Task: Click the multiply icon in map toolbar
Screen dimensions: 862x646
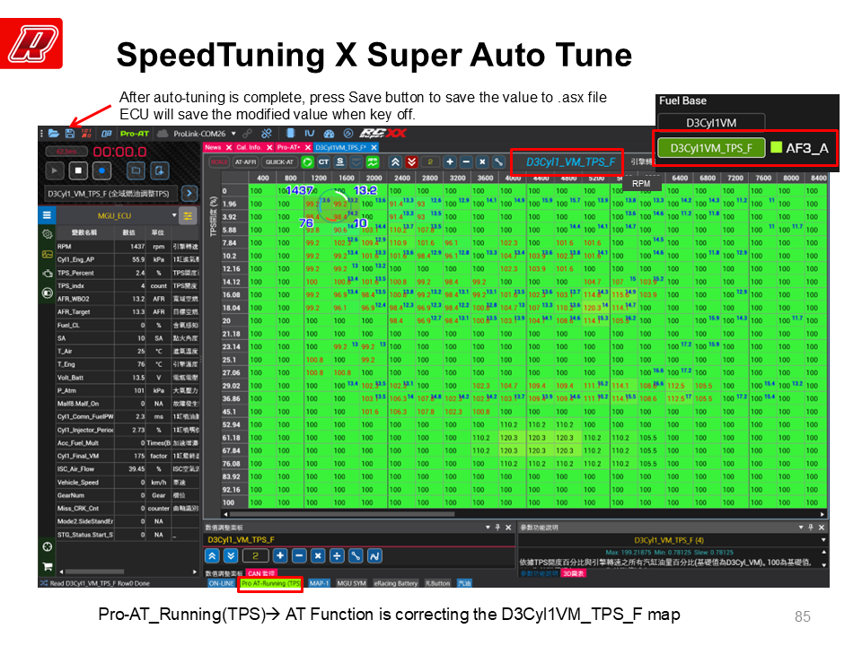Action: point(482,162)
